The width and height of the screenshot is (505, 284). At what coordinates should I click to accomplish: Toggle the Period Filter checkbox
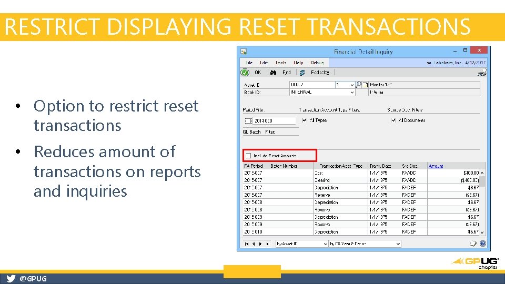248,121
